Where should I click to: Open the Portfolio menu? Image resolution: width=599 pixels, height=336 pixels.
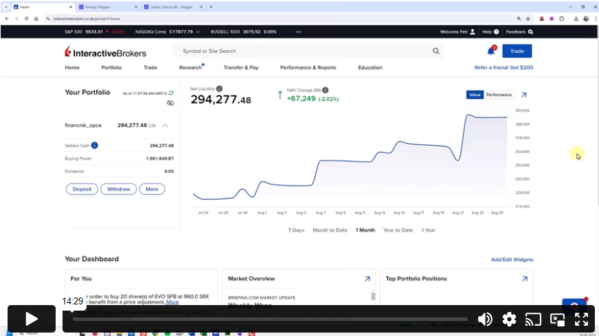pyautogui.click(x=111, y=67)
